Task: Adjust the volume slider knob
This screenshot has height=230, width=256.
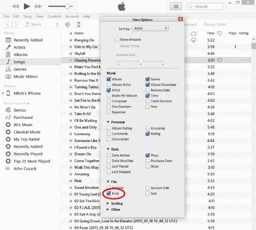Action: [x=67, y=6]
